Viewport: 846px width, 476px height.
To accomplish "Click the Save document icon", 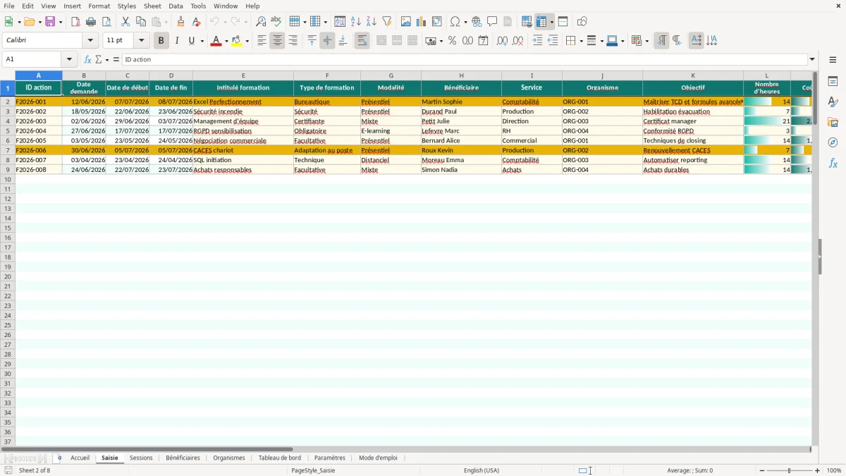I will point(50,22).
